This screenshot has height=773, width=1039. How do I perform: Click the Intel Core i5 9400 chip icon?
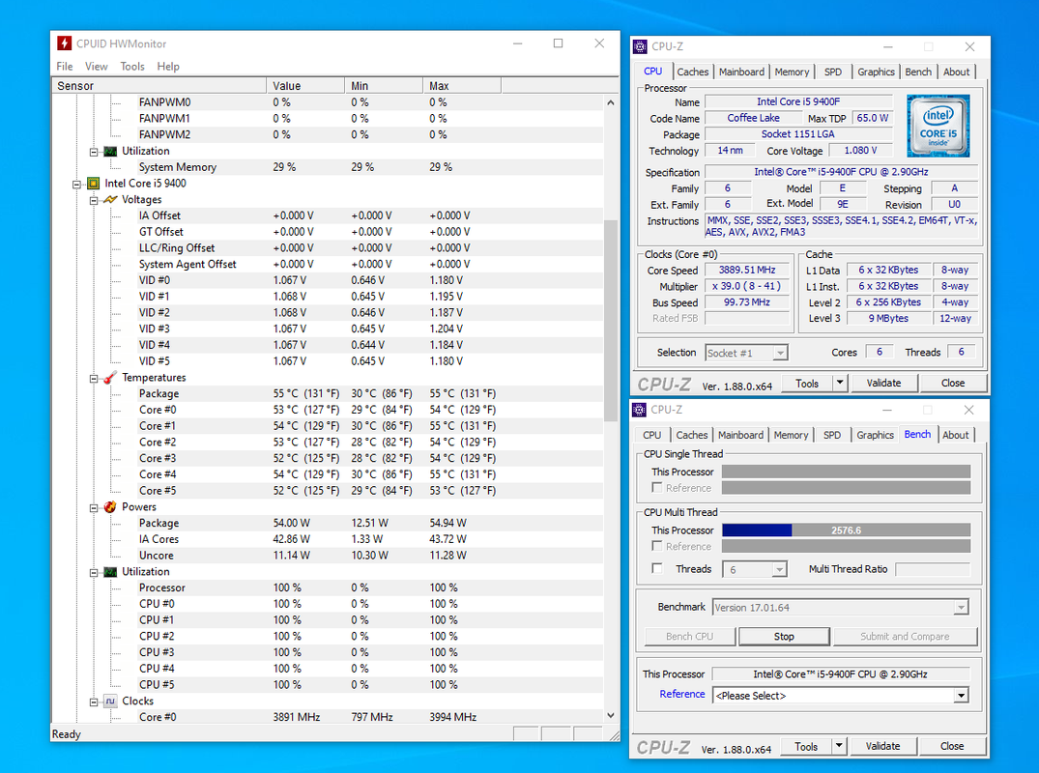(x=94, y=184)
